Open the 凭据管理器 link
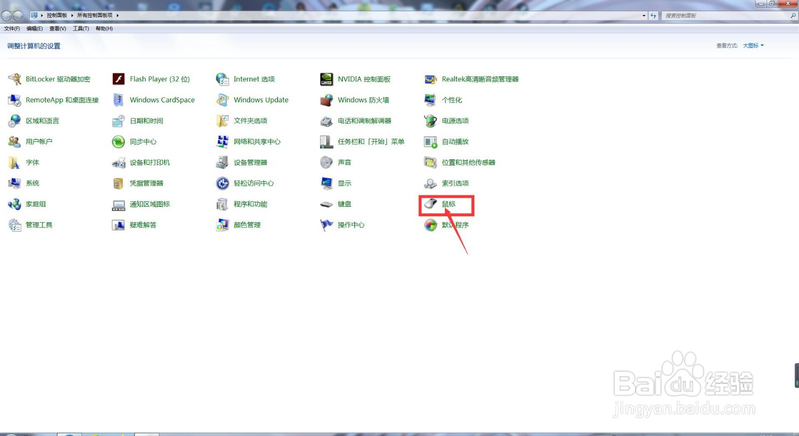799x436 pixels. pyautogui.click(x=146, y=183)
